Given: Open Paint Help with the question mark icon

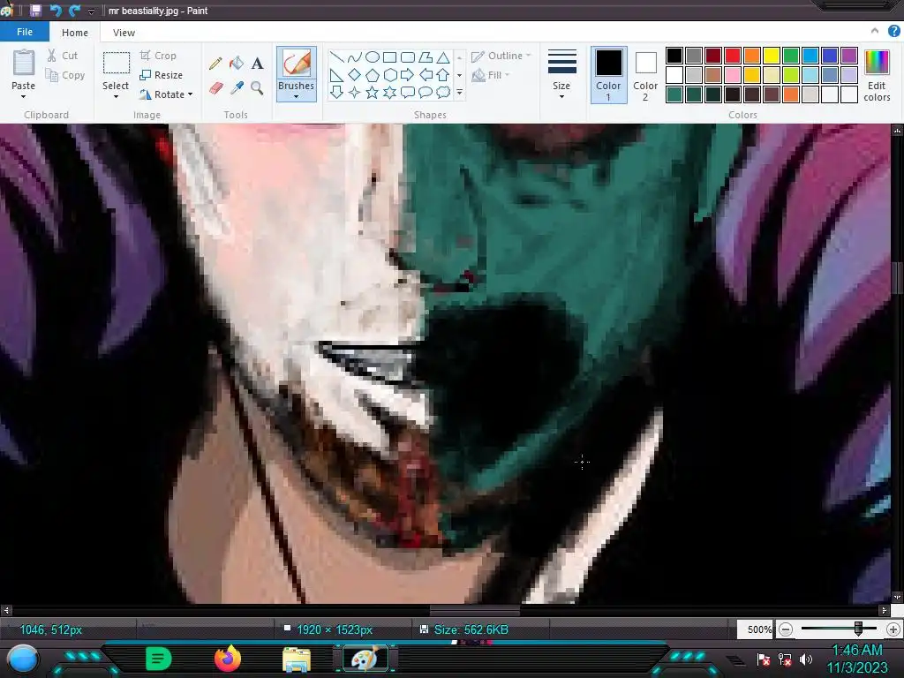Looking at the screenshot, I should click(893, 32).
